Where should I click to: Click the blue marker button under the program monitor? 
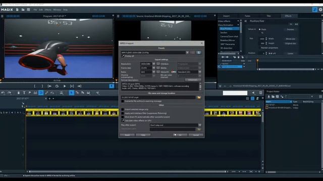coord(112,86)
